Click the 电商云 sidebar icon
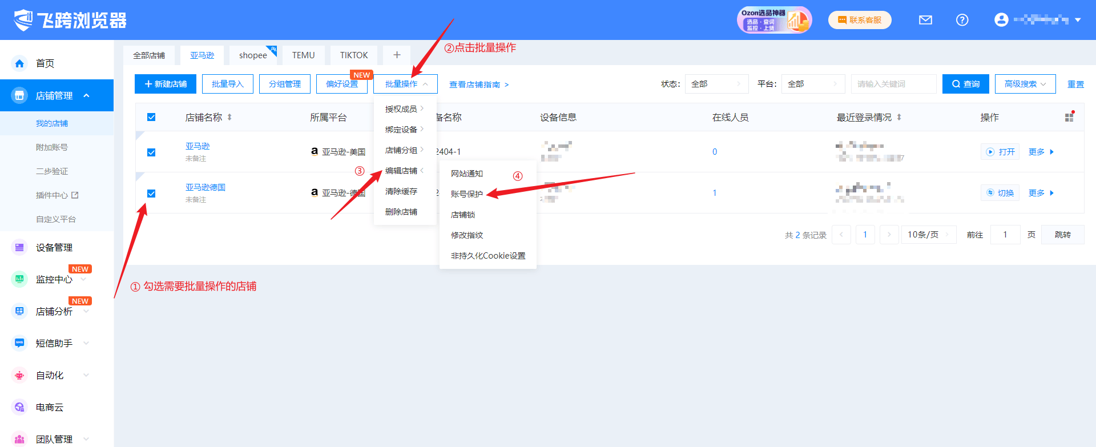 [19, 407]
